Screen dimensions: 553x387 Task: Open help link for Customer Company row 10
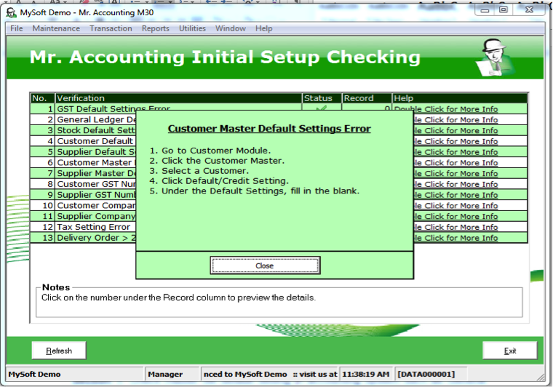coord(455,206)
